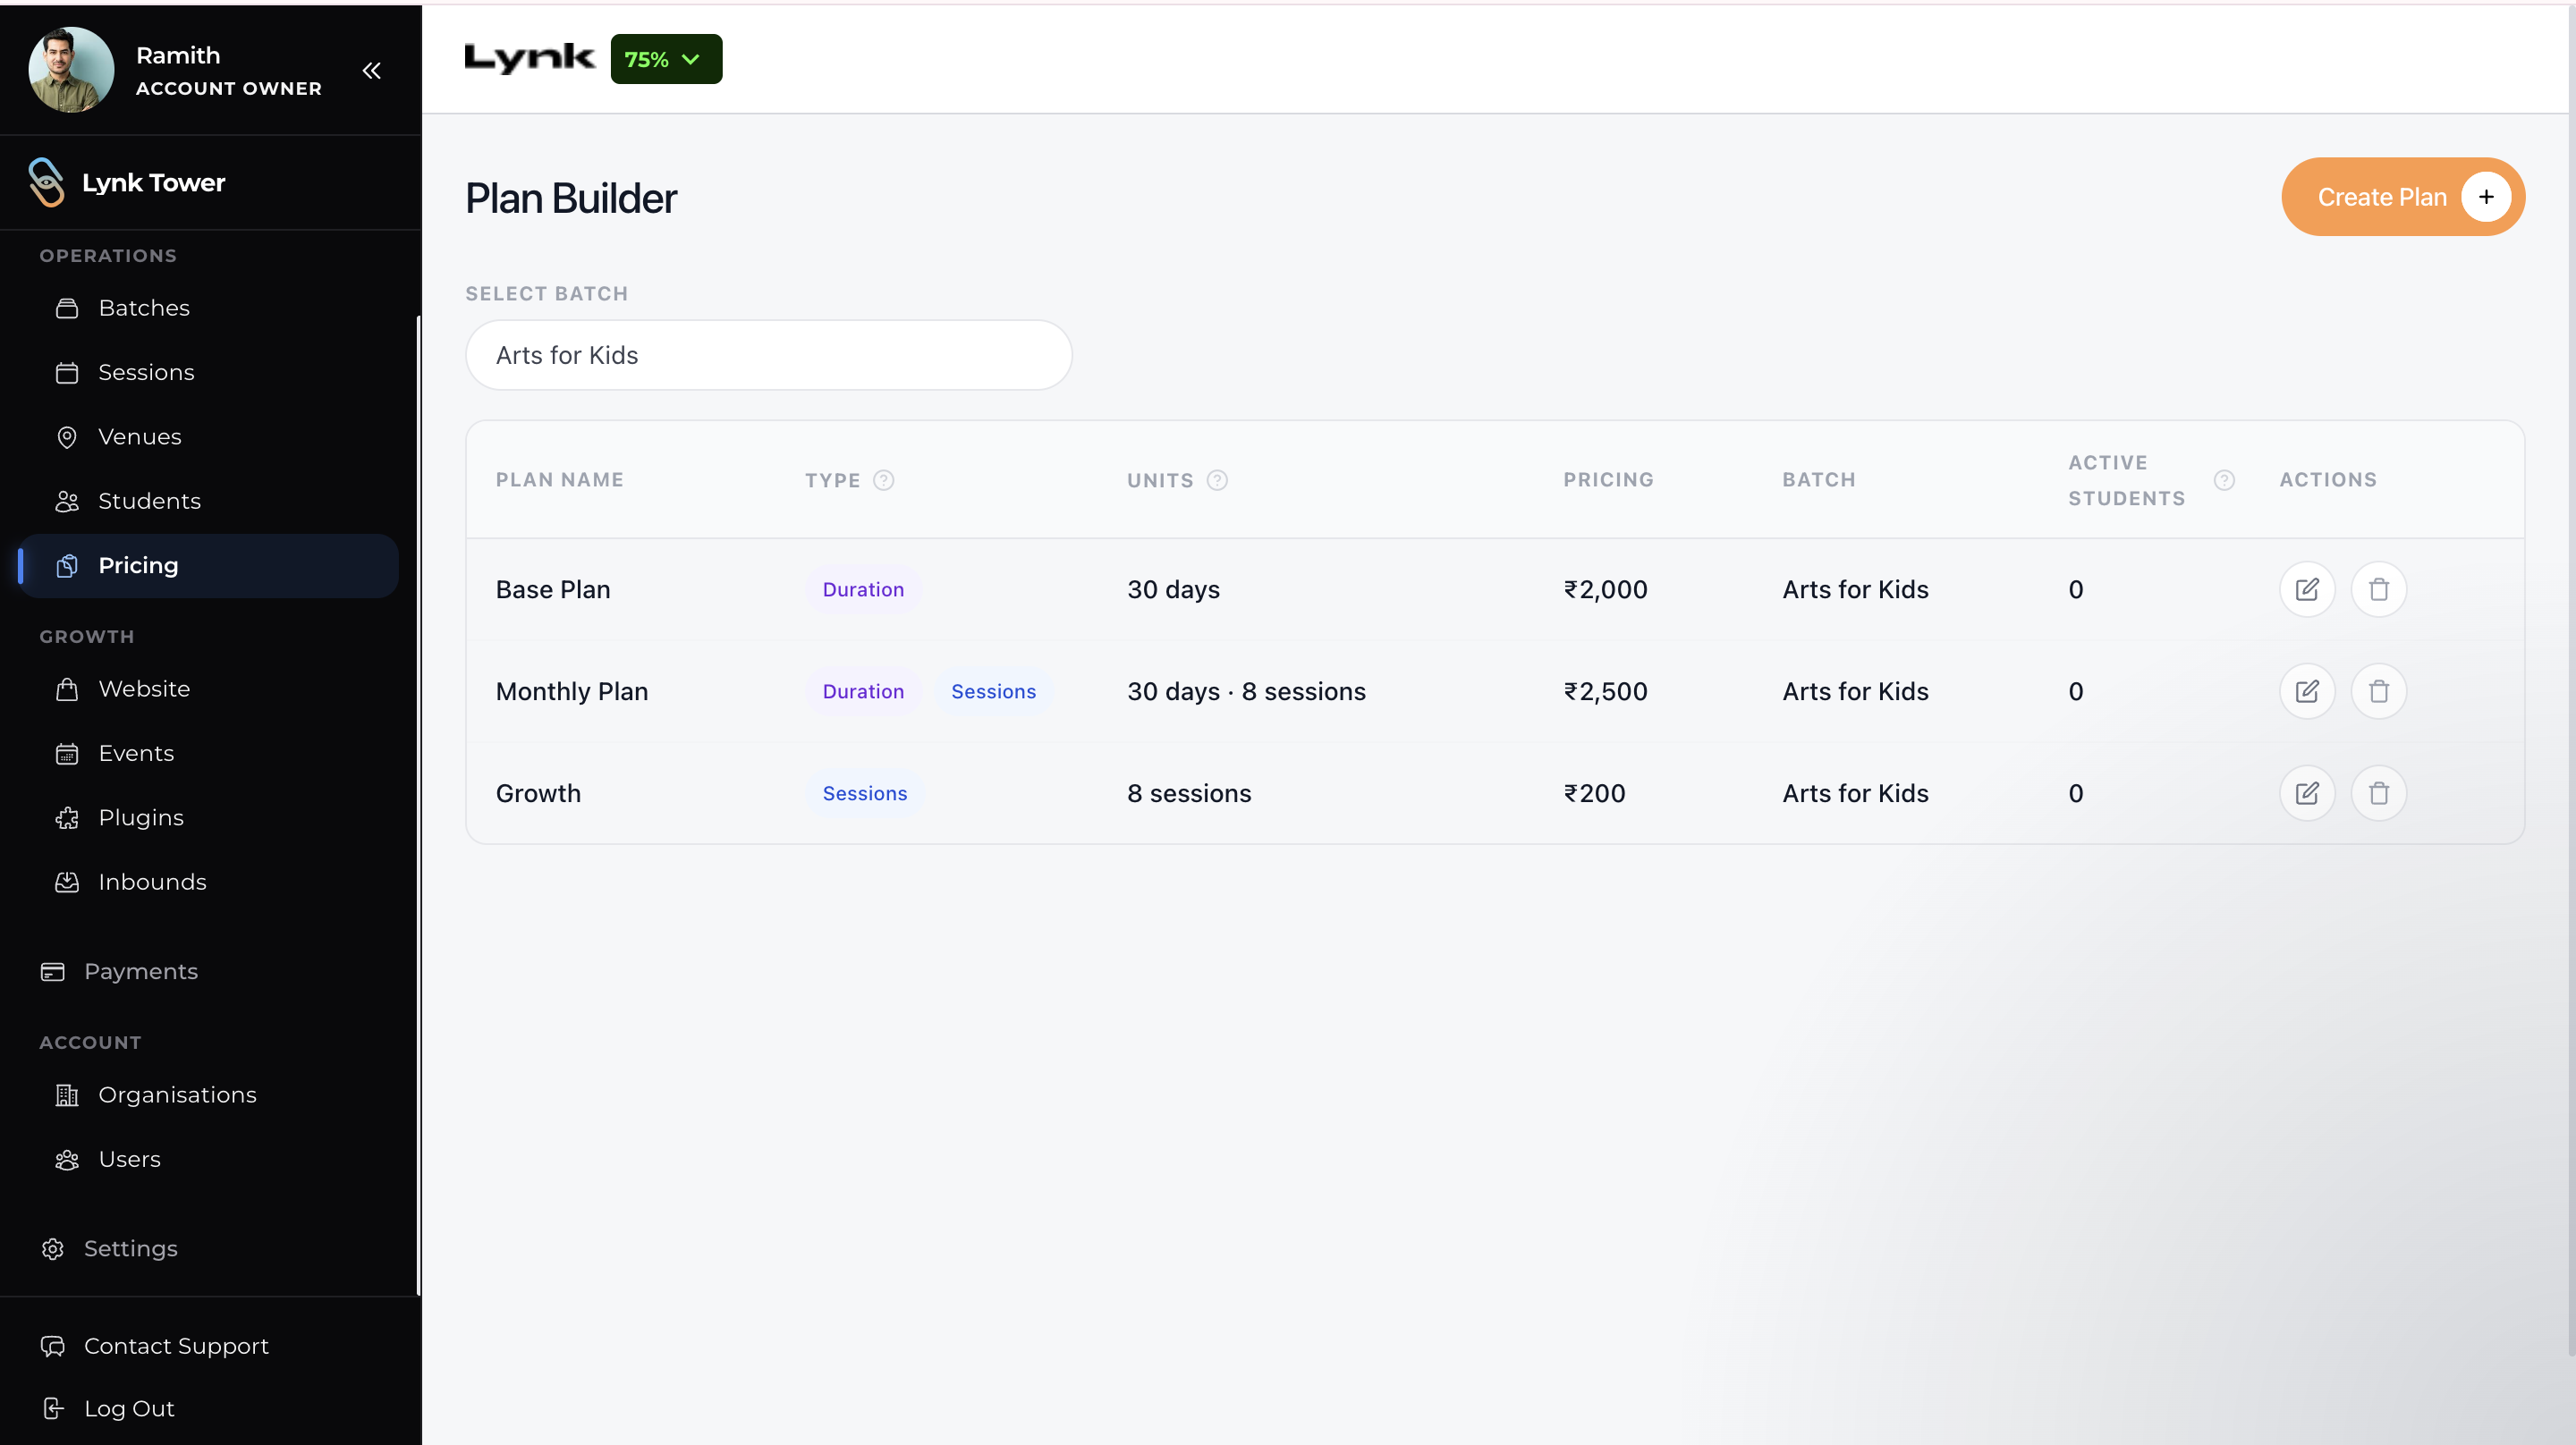
Task: Click the Plan Builder page title
Action: coord(571,198)
